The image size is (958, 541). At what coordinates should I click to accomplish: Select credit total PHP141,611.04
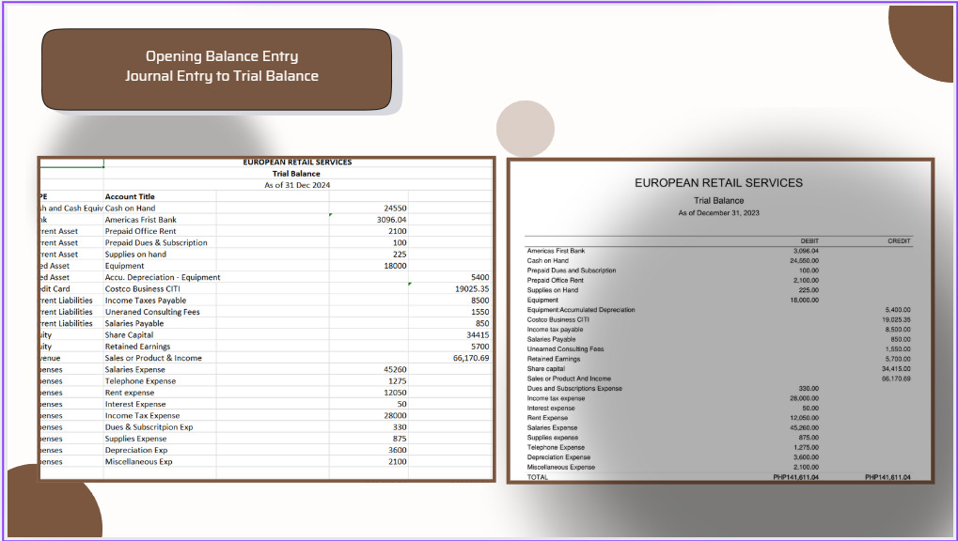[887, 477]
